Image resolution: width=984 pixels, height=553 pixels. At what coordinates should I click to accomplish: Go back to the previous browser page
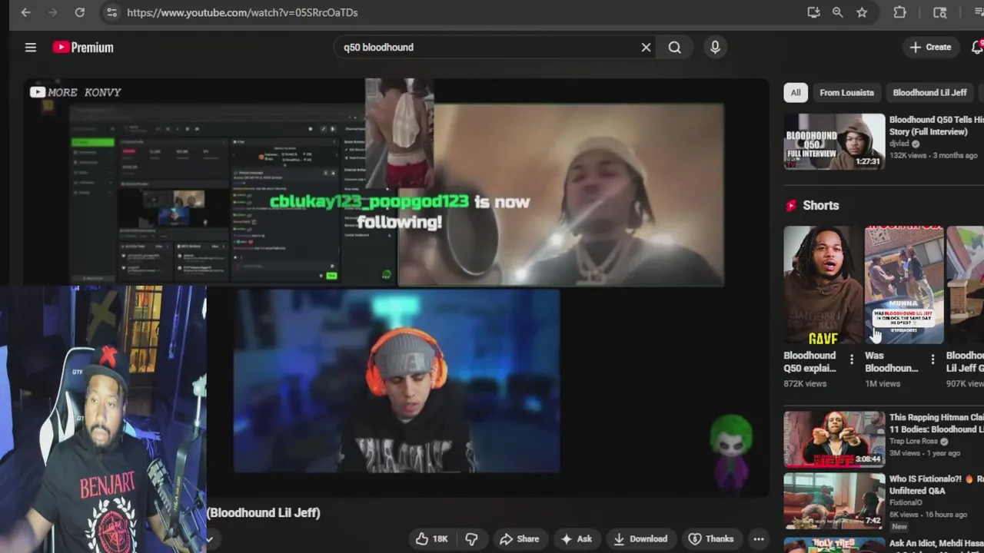click(x=25, y=12)
